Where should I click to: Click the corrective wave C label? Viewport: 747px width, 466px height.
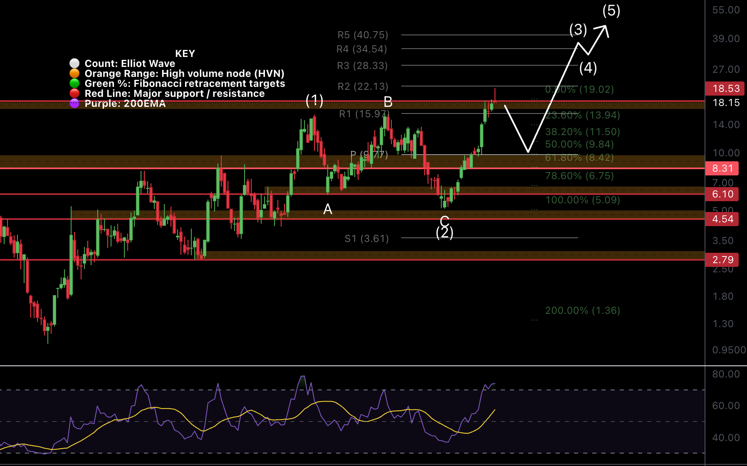445,221
